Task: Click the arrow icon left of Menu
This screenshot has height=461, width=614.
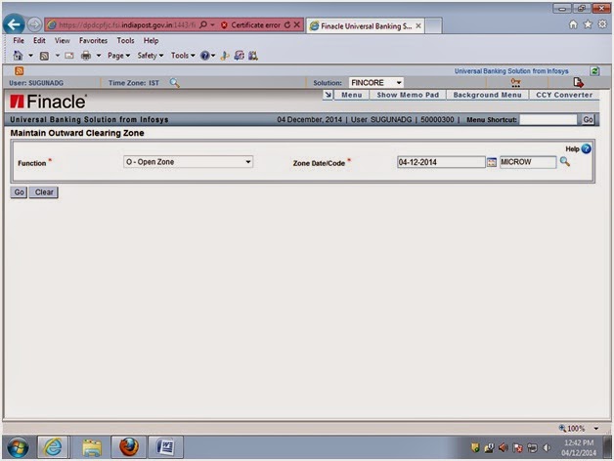Action: coord(328,95)
